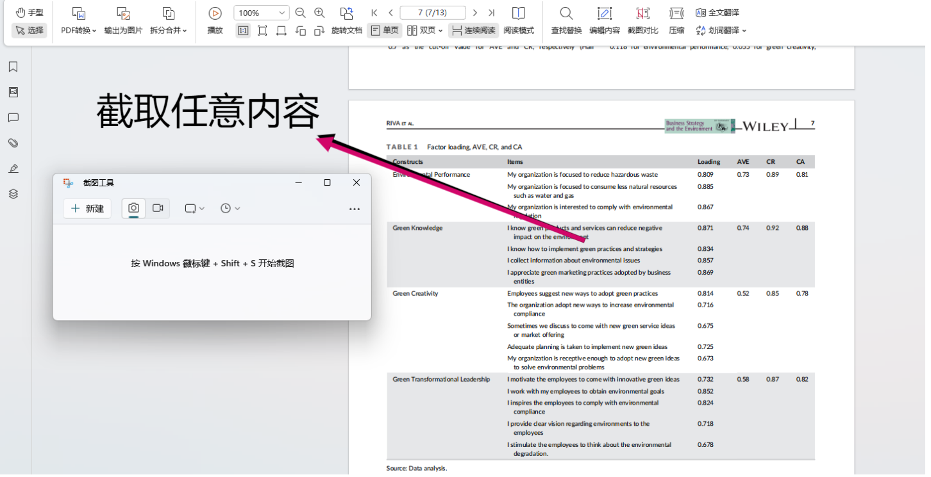Switch to video recording mode in 截图工具
The width and height of the screenshot is (931, 477).
pyautogui.click(x=157, y=208)
